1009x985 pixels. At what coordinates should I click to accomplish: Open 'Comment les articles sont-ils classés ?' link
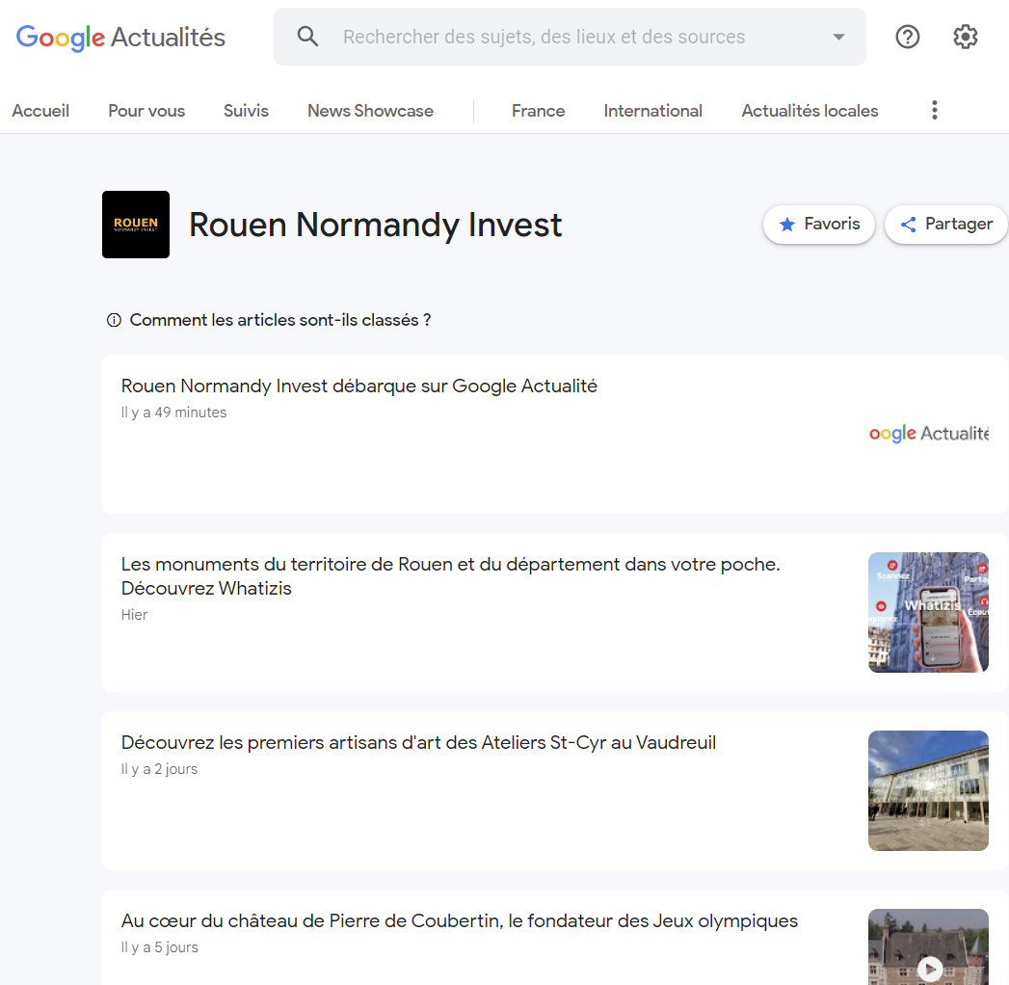[280, 320]
